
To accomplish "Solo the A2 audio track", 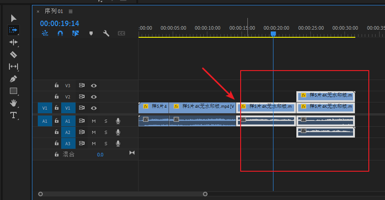I will click(x=106, y=132).
